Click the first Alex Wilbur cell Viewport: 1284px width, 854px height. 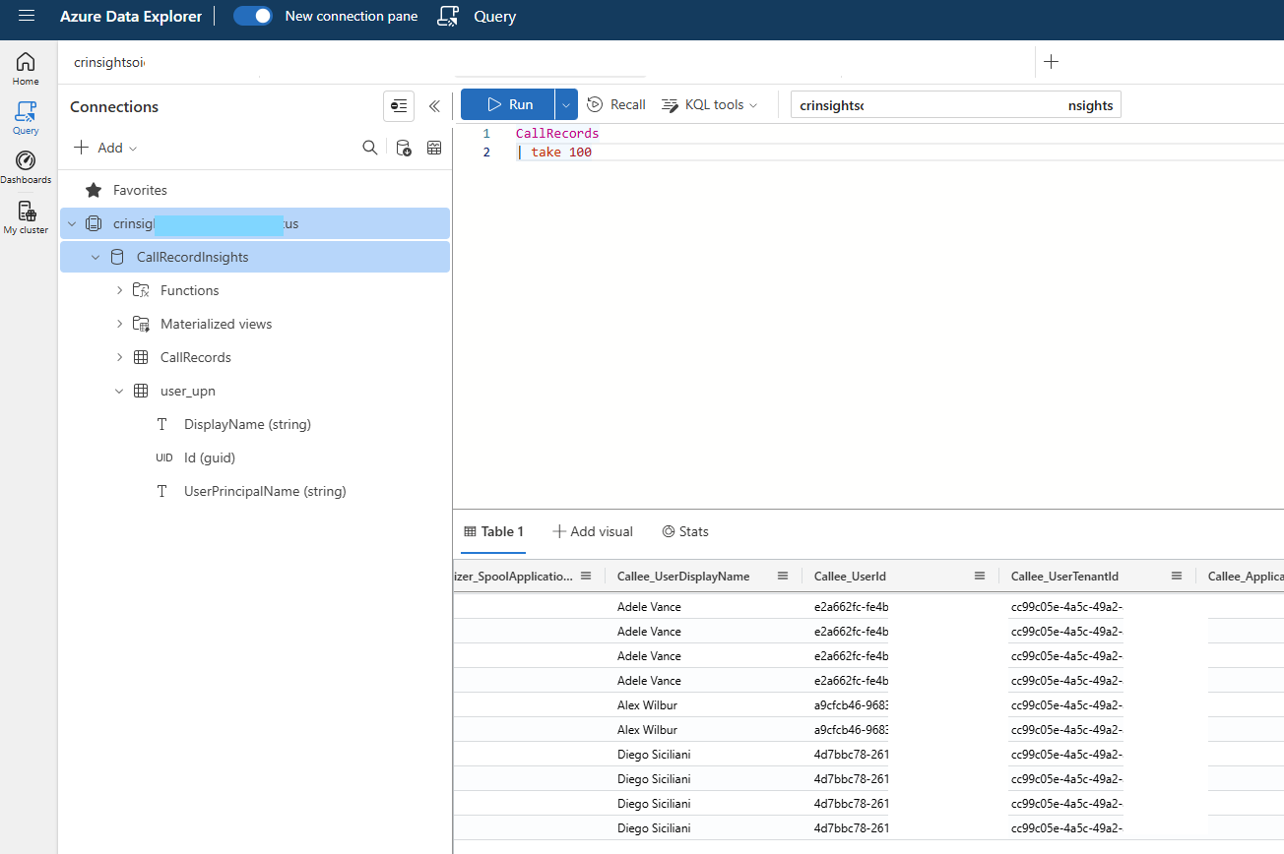647,705
